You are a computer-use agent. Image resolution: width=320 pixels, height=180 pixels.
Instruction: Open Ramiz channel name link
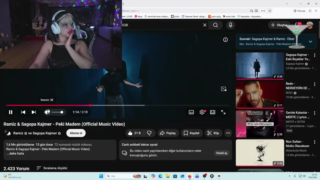[x=18, y=133]
